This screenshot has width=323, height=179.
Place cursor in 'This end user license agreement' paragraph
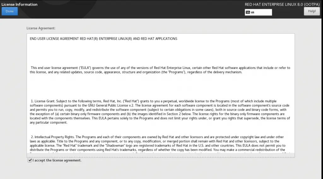click(x=160, y=70)
